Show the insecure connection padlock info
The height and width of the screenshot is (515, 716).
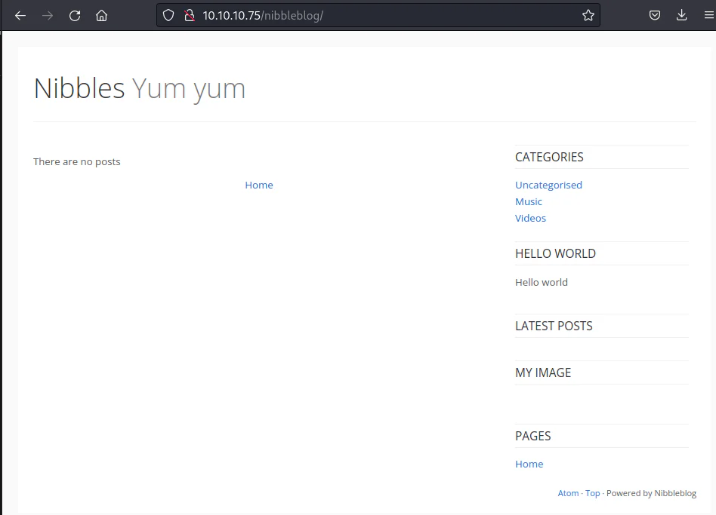[189, 16]
